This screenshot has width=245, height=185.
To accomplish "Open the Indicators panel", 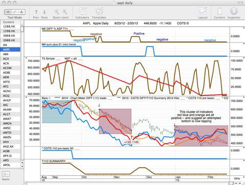I will point(82,12).
